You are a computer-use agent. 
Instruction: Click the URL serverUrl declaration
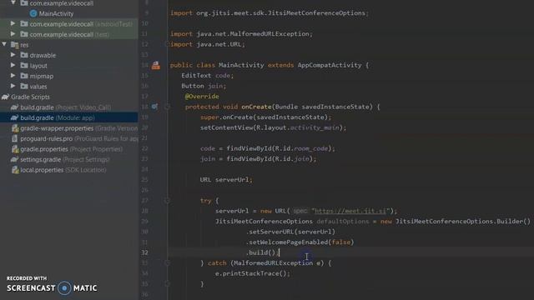(x=226, y=180)
